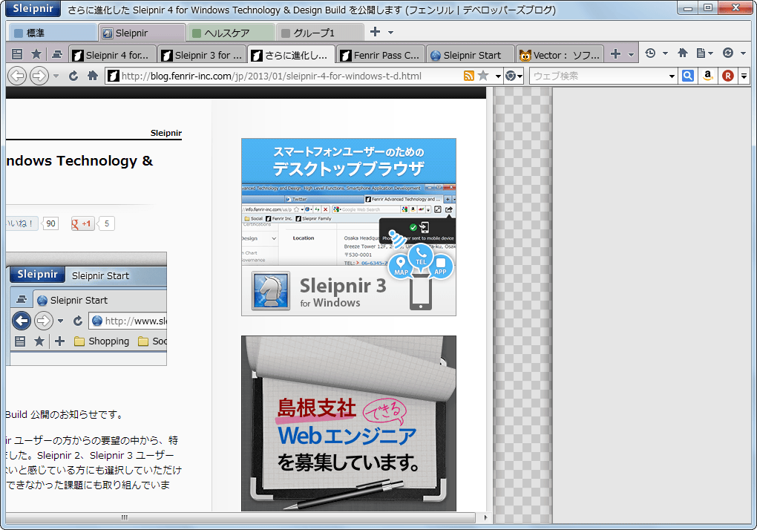The height and width of the screenshot is (530, 757).
Task: Select the 'Fenrir Pass C...' tab
Action: tap(381, 54)
